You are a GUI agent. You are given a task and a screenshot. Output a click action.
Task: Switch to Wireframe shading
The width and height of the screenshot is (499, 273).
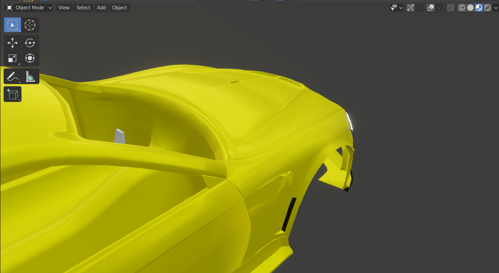tap(462, 8)
